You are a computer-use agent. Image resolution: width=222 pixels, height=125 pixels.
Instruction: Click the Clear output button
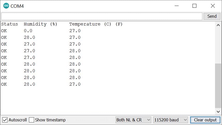click(x=205, y=120)
